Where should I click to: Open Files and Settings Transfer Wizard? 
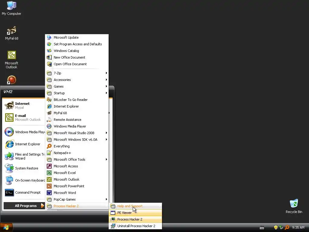[24, 156]
